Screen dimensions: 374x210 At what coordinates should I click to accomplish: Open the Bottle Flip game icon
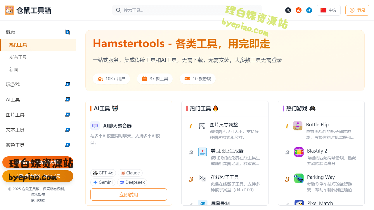tap(298, 126)
